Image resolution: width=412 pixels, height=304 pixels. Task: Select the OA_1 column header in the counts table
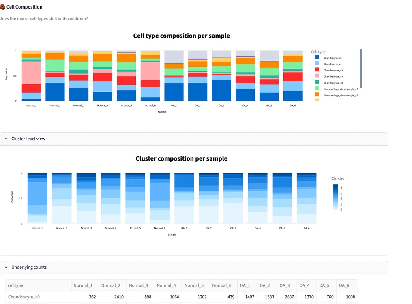pyautogui.click(x=247, y=285)
